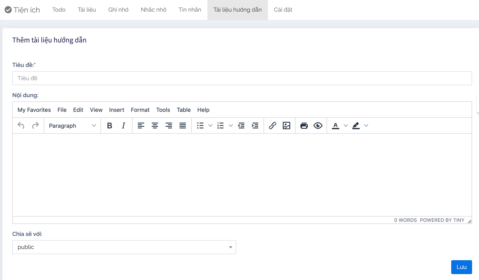Open the Insert menu in editor
The height and width of the screenshot is (280, 479).
coord(116,110)
